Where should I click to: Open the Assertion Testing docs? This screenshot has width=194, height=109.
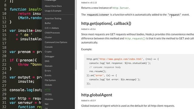(53, 18)
